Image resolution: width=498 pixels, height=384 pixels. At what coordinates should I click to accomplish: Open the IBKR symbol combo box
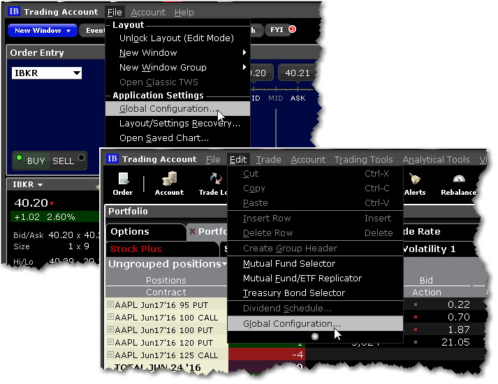[47, 73]
